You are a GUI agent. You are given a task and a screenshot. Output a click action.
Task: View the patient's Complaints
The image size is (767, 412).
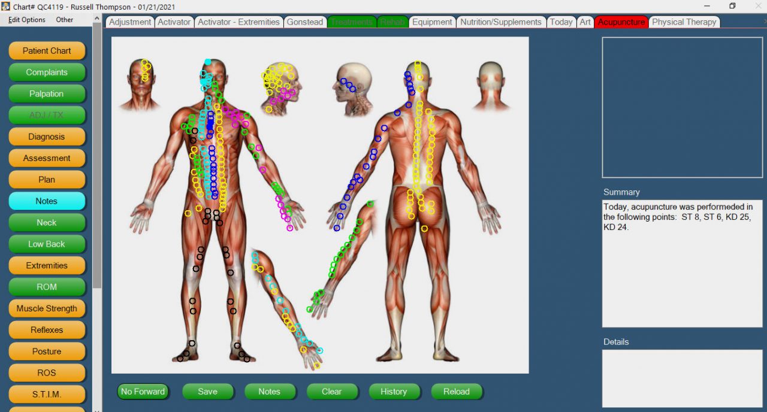point(47,72)
